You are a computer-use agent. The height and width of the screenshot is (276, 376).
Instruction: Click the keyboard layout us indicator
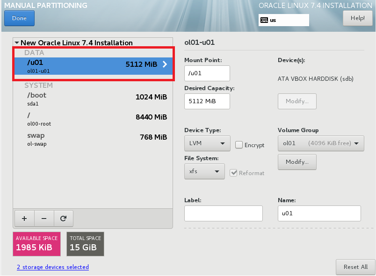[283, 20]
